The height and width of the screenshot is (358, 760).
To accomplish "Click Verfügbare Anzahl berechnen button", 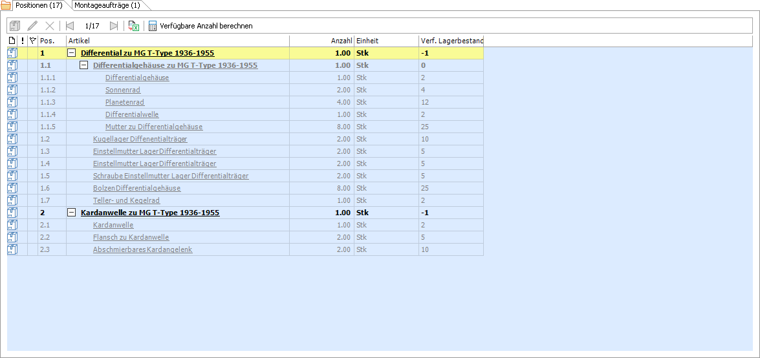I will [201, 26].
